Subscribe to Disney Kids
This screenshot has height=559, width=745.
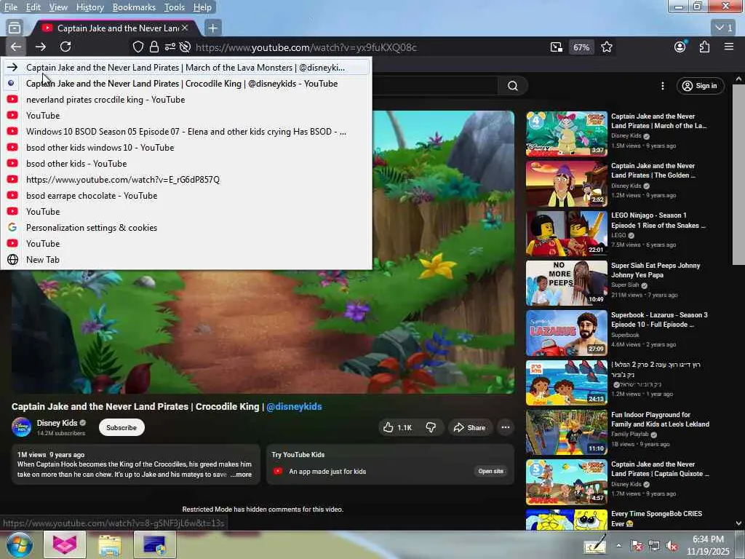tap(121, 427)
